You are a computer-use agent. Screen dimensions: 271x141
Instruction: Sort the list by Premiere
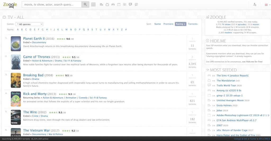pos(168,24)
